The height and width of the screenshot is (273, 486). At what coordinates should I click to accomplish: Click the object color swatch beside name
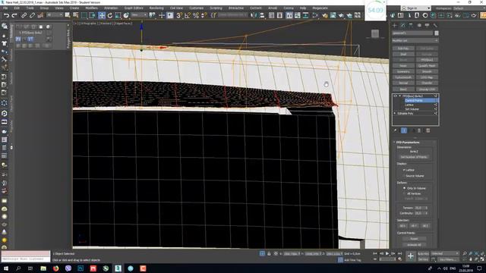tap(437, 33)
